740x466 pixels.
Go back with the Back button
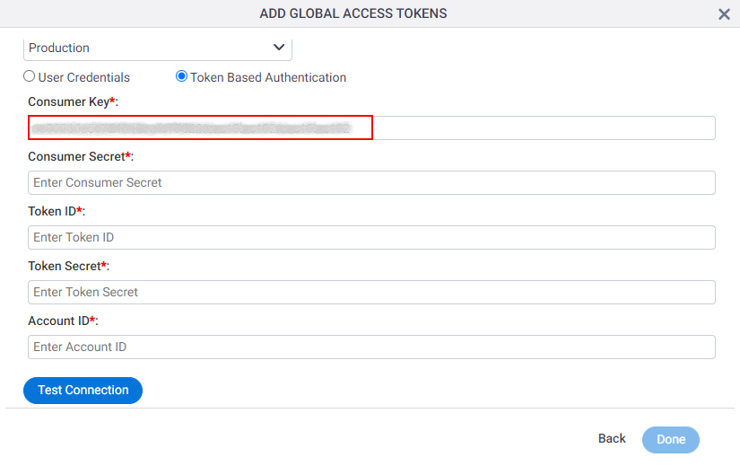coord(612,438)
